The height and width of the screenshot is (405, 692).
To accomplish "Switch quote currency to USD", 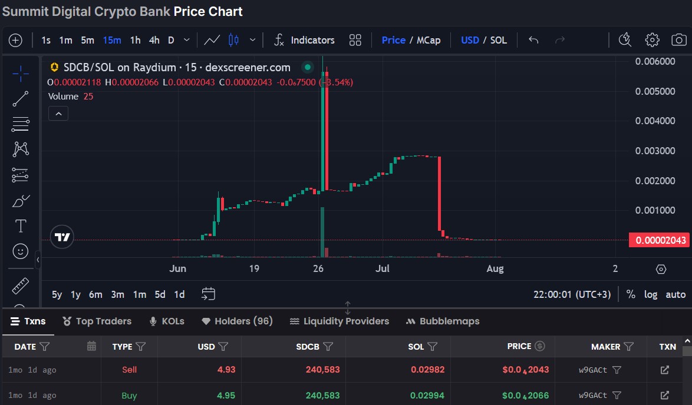I will click(470, 40).
